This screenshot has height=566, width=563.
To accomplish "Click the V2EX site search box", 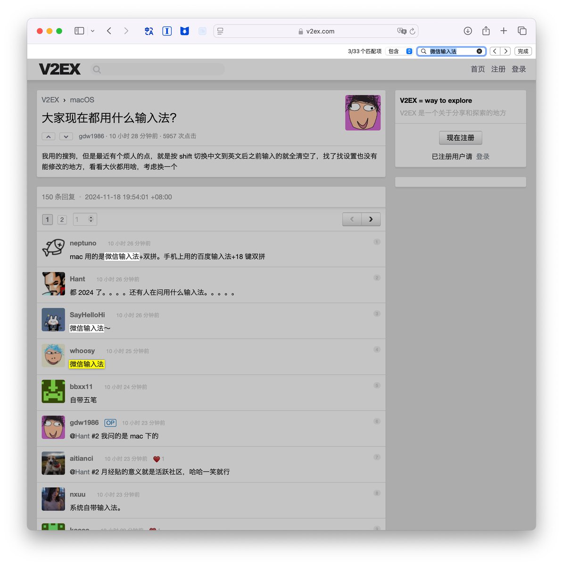I will click(158, 69).
